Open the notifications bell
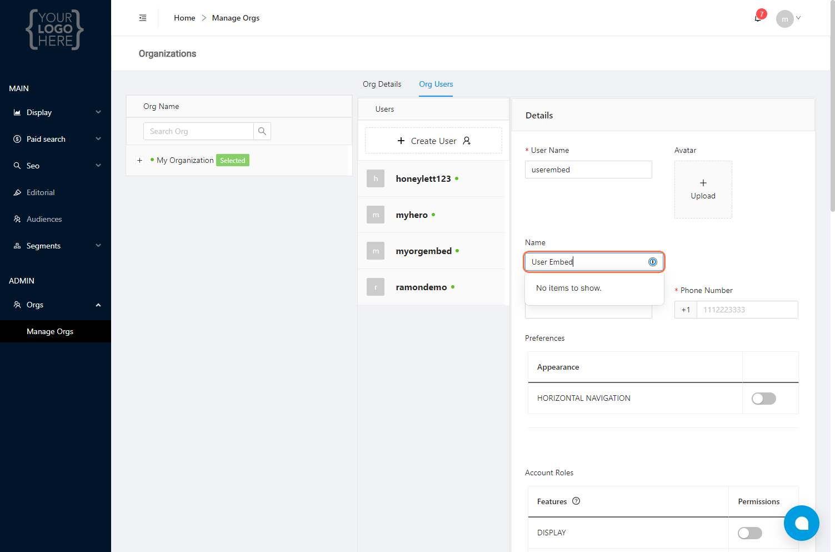This screenshot has width=835, height=552. (x=758, y=18)
